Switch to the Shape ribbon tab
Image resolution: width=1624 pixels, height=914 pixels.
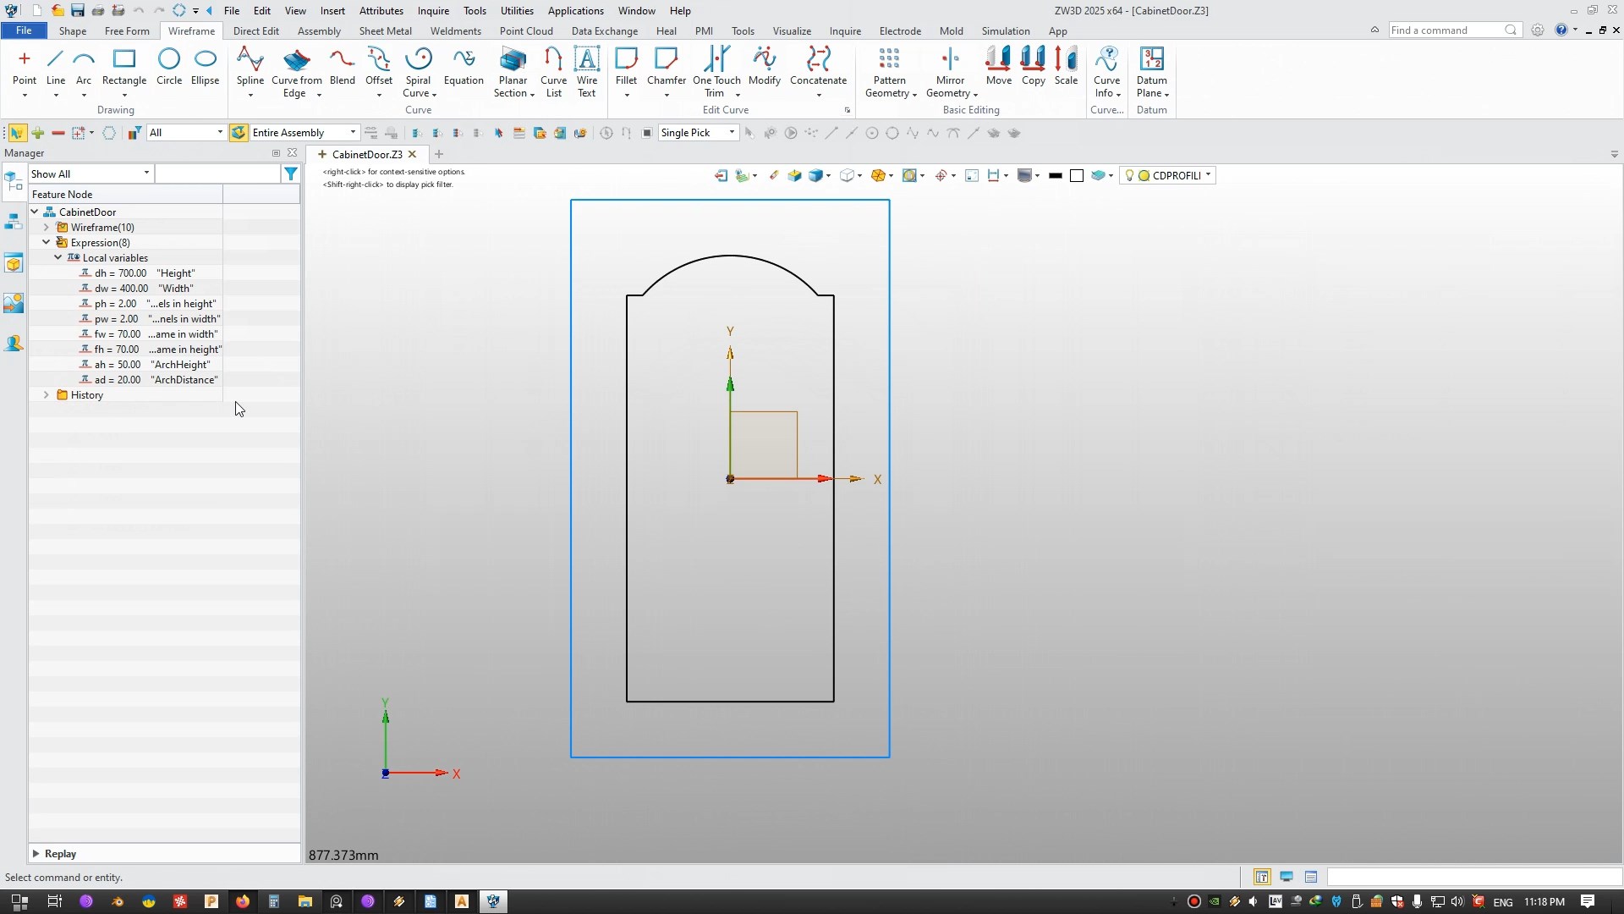[73, 30]
